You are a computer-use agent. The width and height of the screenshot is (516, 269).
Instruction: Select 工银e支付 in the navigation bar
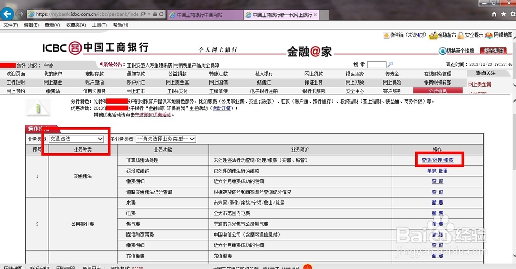pos(177,91)
